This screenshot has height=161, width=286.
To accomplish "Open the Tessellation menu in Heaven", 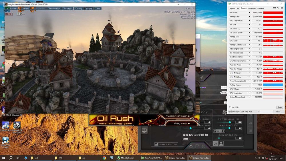I will tap(54, 9).
